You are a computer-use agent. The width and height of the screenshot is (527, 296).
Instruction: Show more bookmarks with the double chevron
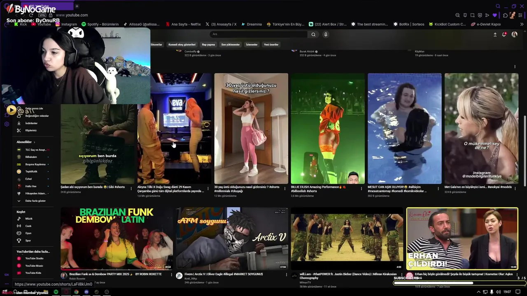tap(522, 24)
